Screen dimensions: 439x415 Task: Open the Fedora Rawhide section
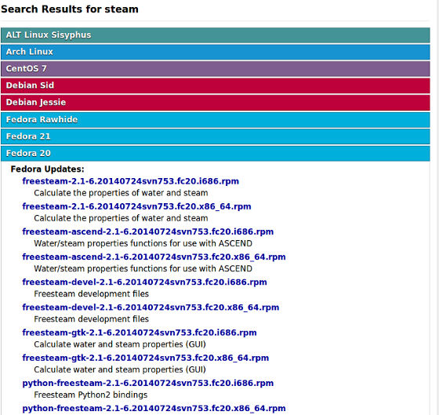pyautogui.click(x=216, y=120)
